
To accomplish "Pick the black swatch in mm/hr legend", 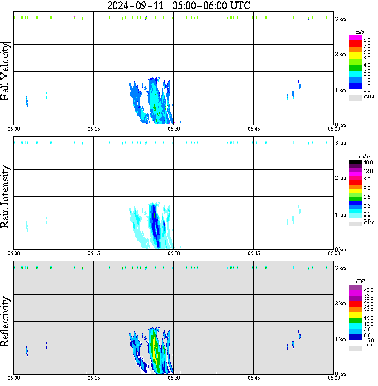I will (x=355, y=162).
